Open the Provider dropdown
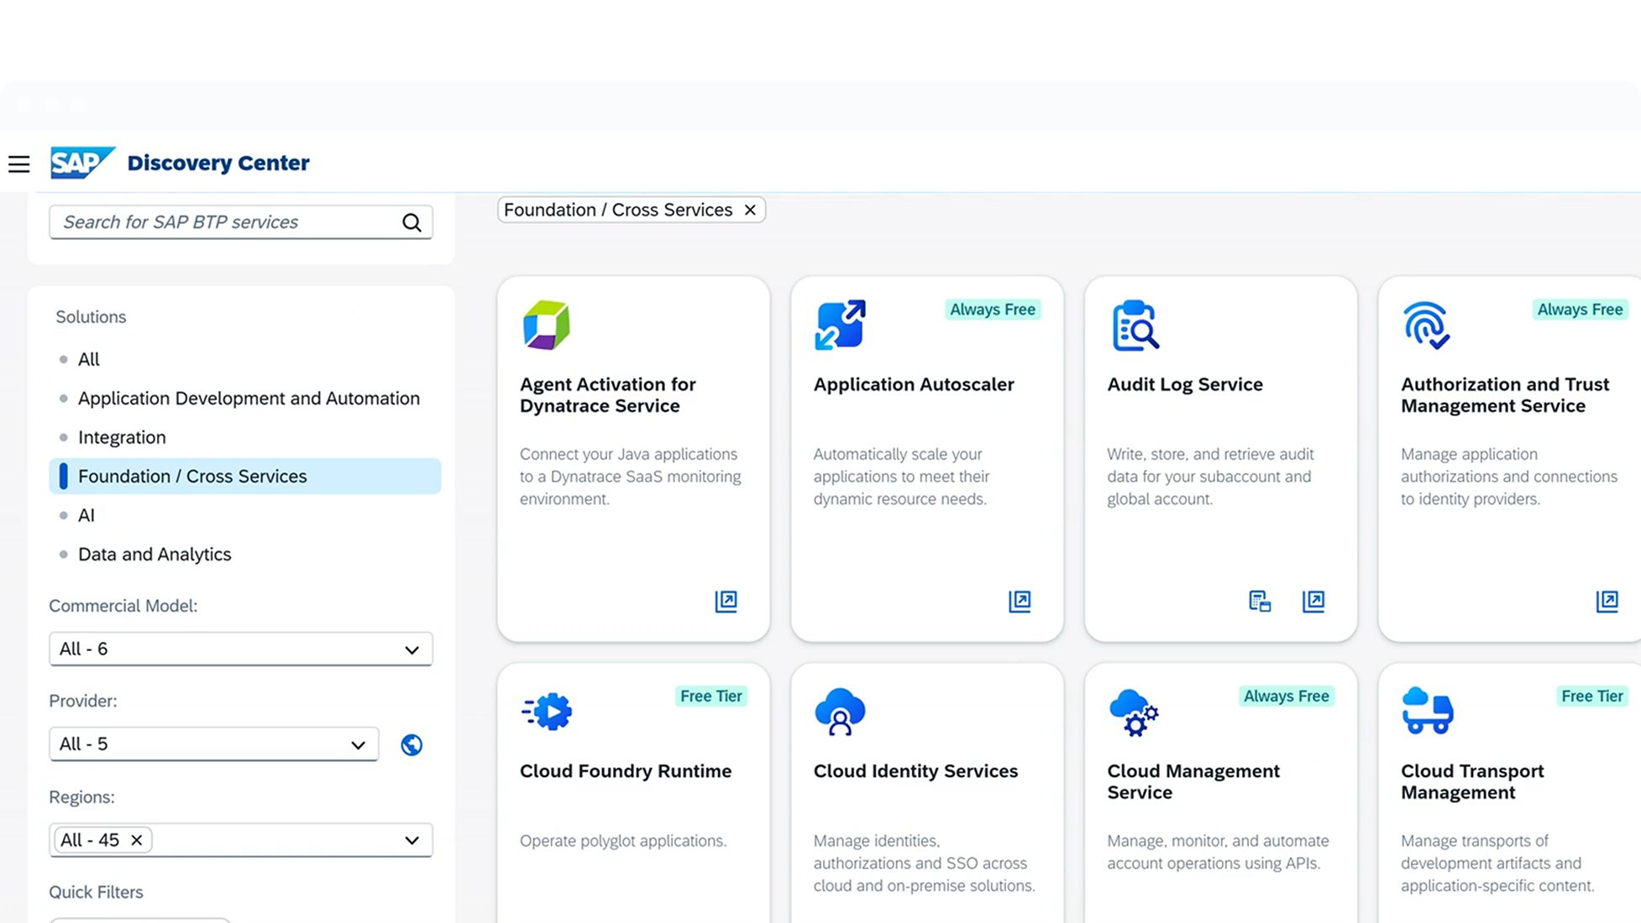Image resolution: width=1641 pixels, height=923 pixels. [214, 744]
